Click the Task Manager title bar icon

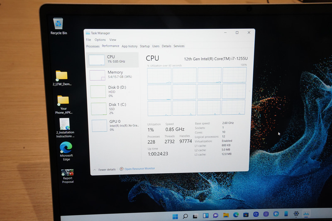click(x=88, y=33)
